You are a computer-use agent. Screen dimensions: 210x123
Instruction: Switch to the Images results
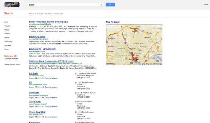(7, 26)
